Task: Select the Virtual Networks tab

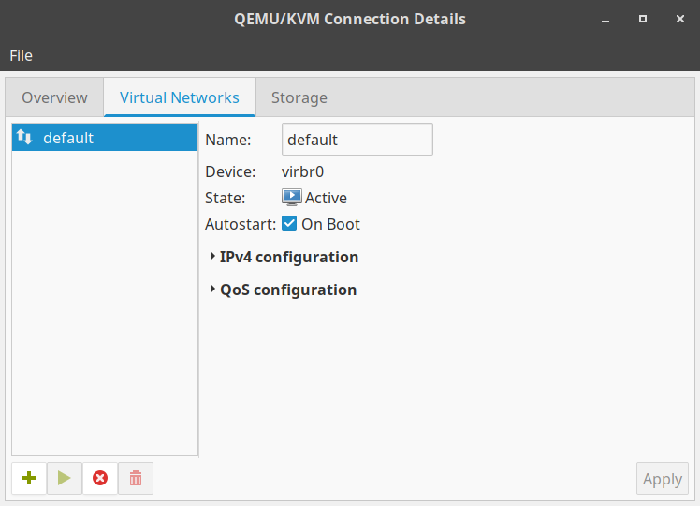Action: (x=180, y=97)
